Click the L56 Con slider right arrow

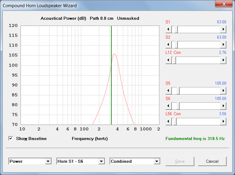click(x=223, y=121)
